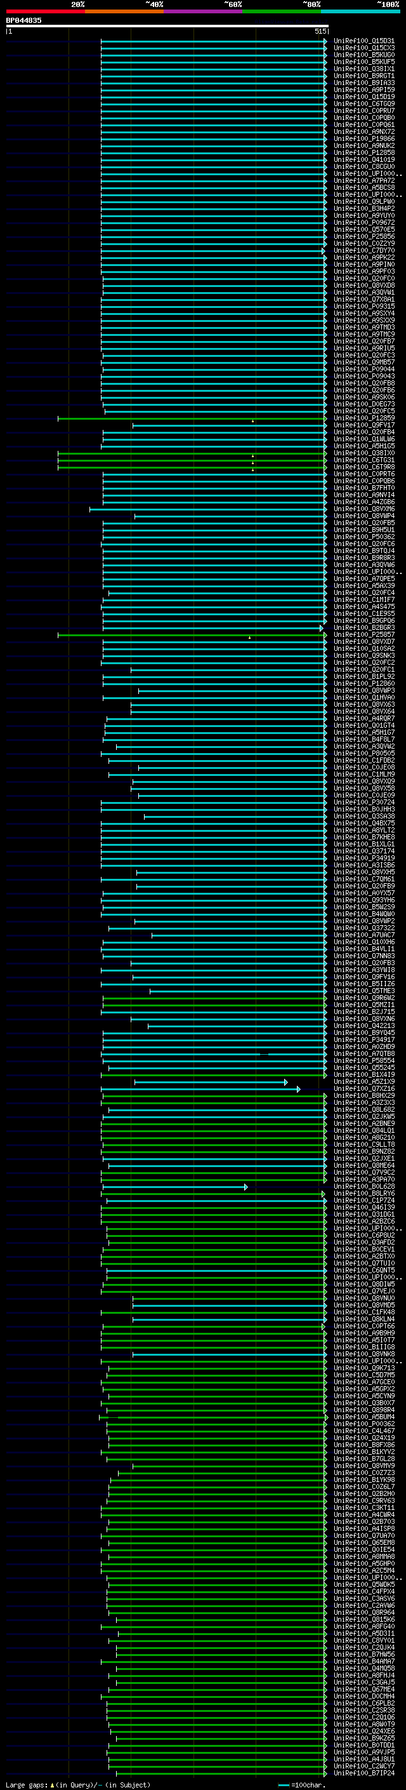Image resolution: width=406 pixels, height=1790 pixels.
Task: Select the UniRef100_B3H4P2 label
Action: (x=364, y=208)
